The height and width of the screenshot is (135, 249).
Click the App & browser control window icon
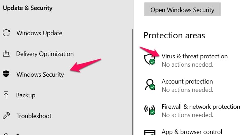point(150,133)
